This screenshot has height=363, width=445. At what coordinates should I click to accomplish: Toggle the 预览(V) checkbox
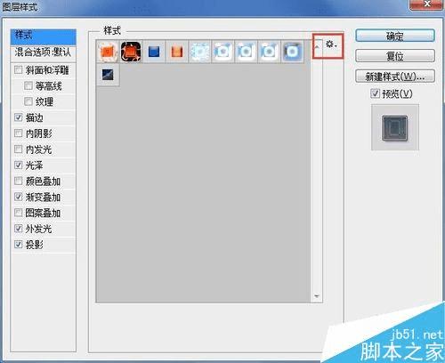375,93
